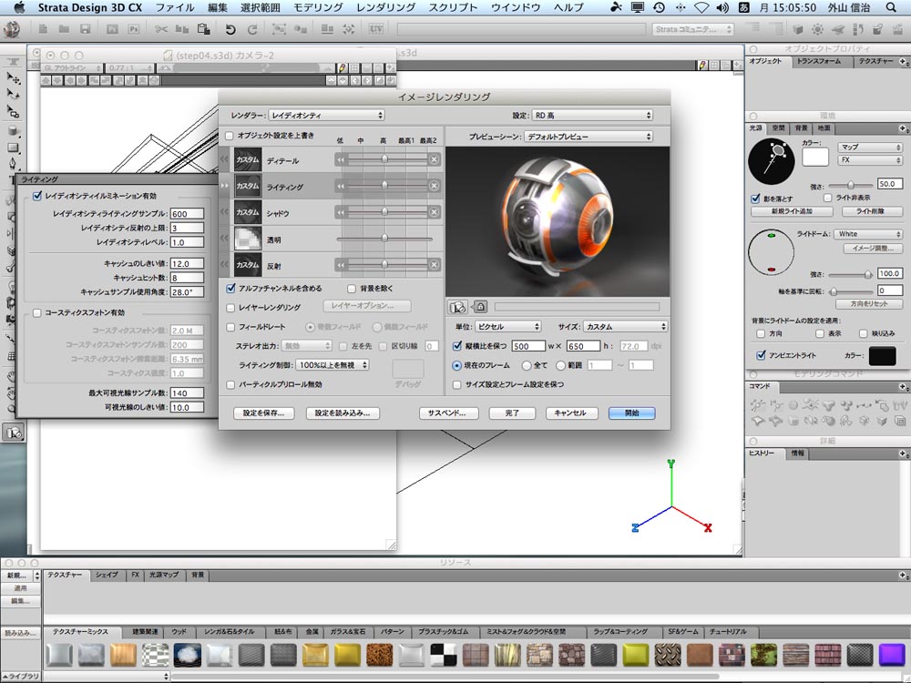911x683 pixels.
Task: Click the 設定を読み込み button
Action: 343,413
